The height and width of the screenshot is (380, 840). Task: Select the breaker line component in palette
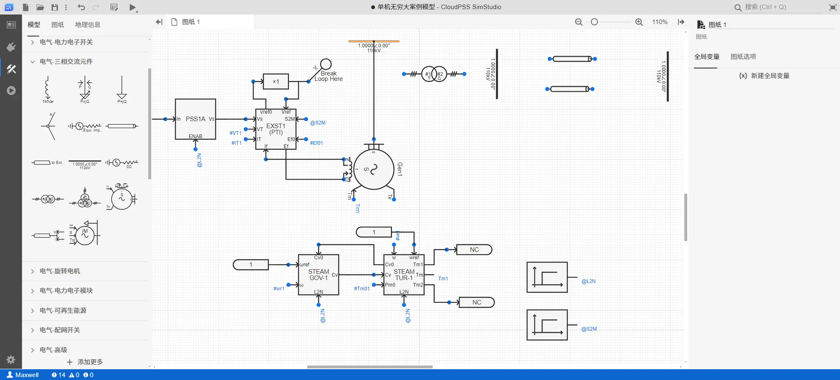pos(48,235)
